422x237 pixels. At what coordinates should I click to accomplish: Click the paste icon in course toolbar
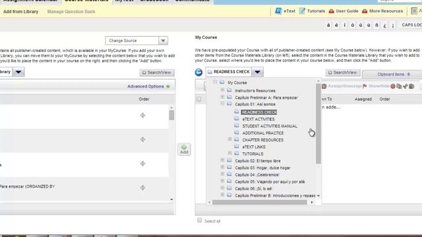411,86
